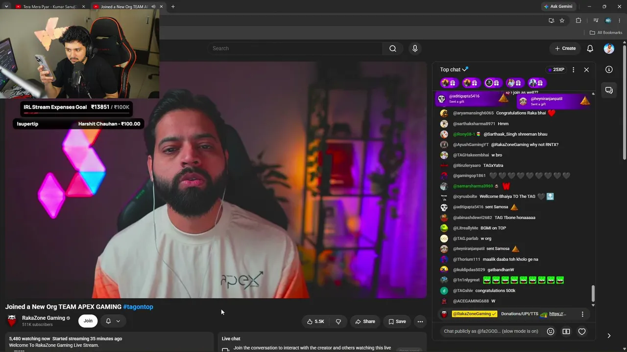Click the RakaZone Gaming channel avatar
Screen dimensions: 627x352
[x=12, y=321]
